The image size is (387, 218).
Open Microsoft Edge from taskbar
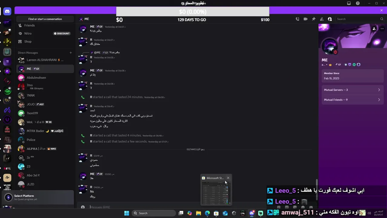tap(207, 213)
